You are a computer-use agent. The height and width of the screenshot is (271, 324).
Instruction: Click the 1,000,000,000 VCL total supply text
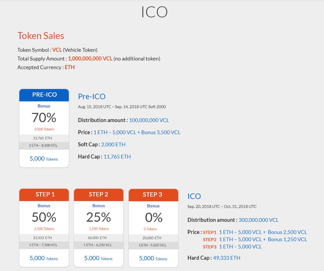pyautogui.click(x=90, y=59)
